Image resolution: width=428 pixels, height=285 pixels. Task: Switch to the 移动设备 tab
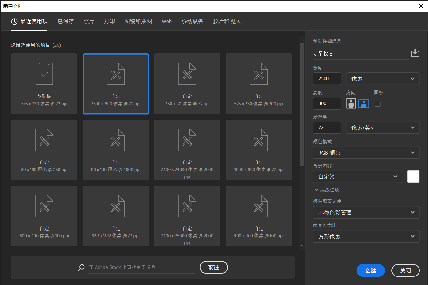pyautogui.click(x=192, y=22)
